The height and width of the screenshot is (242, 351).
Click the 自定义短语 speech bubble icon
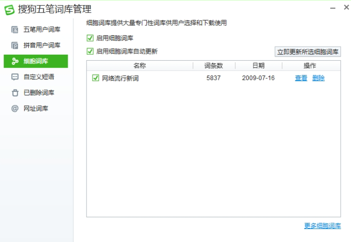(x=15, y=77)
